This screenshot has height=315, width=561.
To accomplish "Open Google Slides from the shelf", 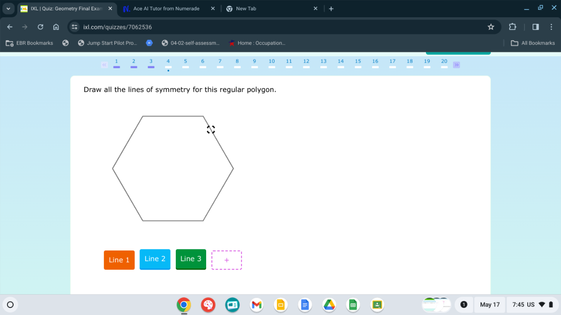I will (x=281, y=305).
